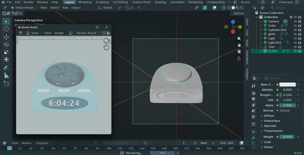Click the Blender logo menu icon
The image size is (304, 155).
click(3, 2)
